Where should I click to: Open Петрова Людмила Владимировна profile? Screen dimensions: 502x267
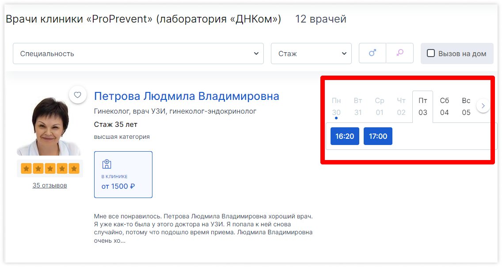point(186,95)
